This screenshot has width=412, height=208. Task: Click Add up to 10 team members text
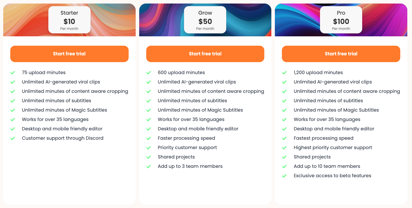tap(327, 166)
